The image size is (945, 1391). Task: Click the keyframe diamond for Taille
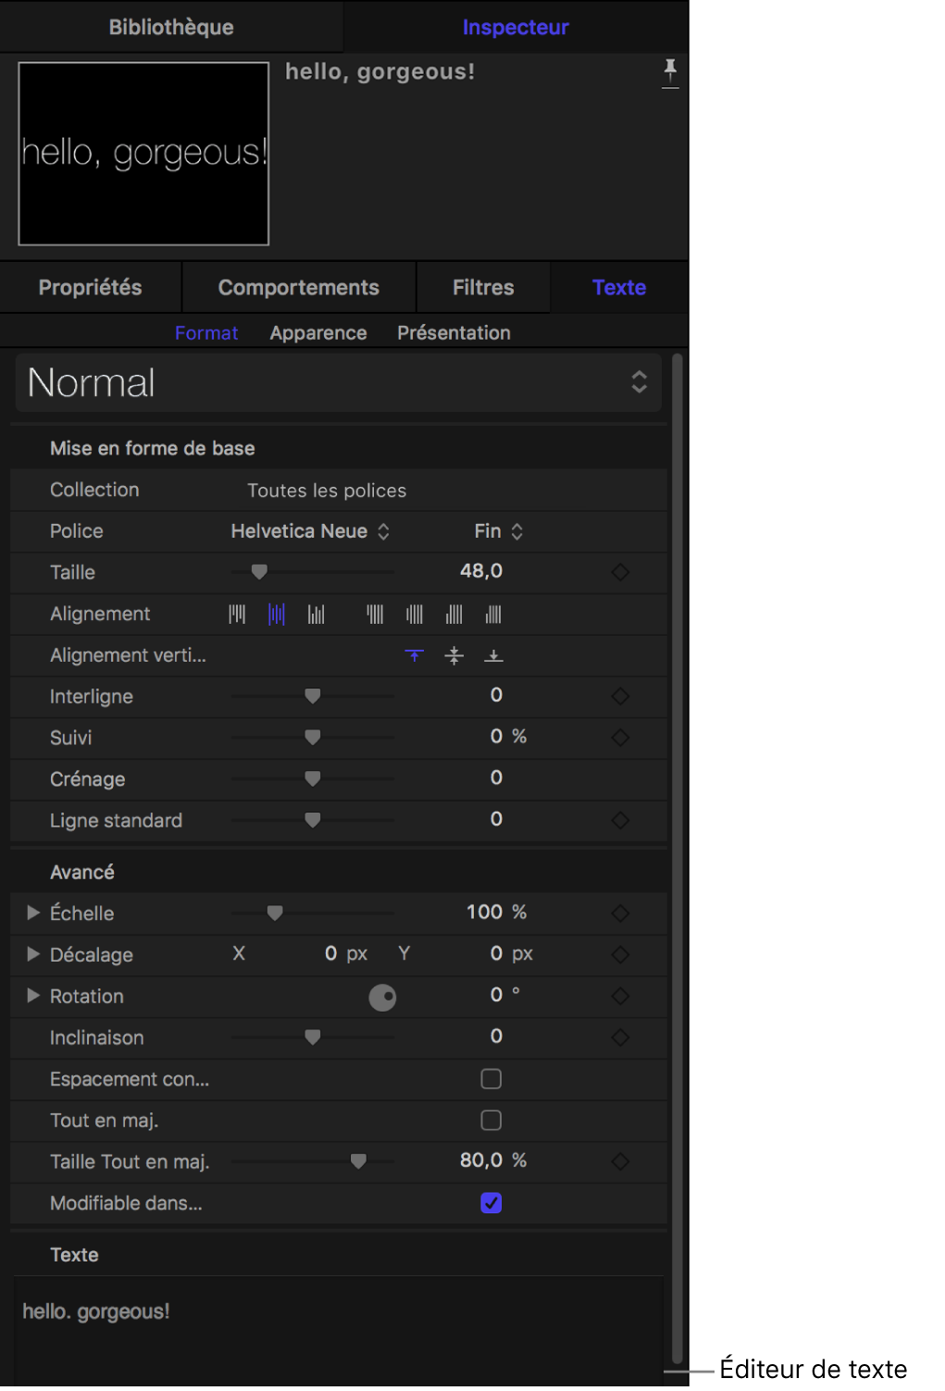coord(620,573)
